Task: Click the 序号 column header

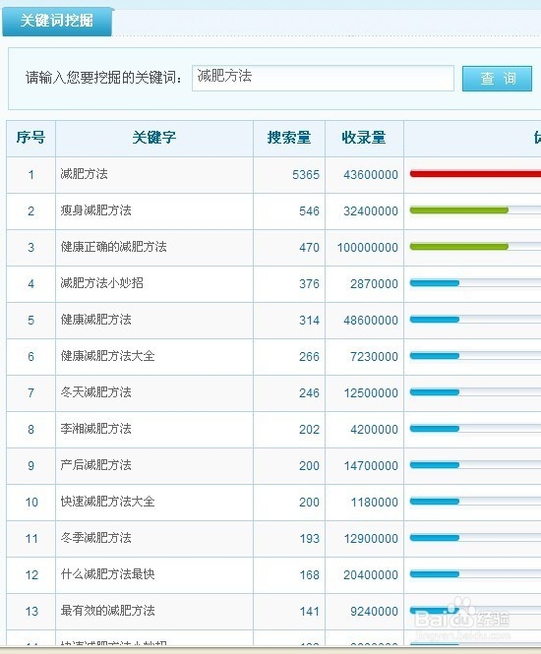Action: click(30, 138)
